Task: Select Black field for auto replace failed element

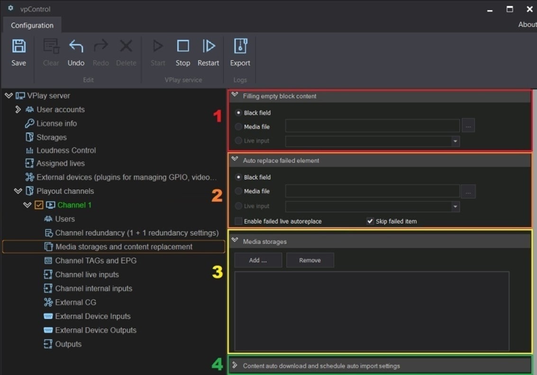Action: tap(238, 177)
